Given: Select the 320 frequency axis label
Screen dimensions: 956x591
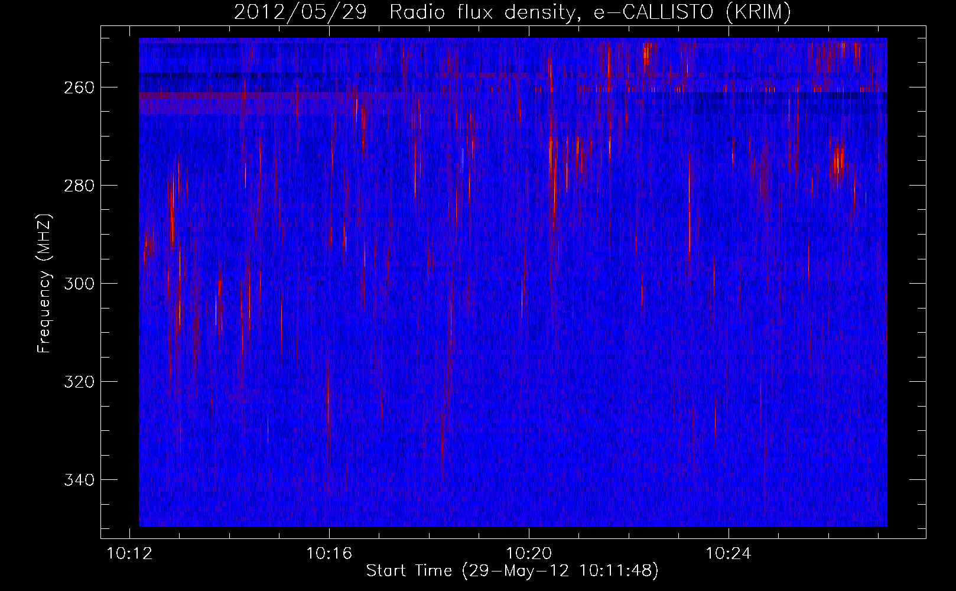Looking at the screenshot, I should pyautogui.click(x=78, y=382).
